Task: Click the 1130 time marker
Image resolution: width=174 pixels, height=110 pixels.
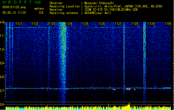Action: pyautogui.click(x=168, y=24)
